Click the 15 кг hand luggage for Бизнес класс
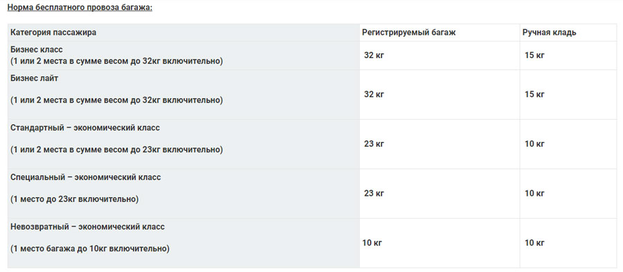Viewport: 623px width, 272px height. (534, 55)
